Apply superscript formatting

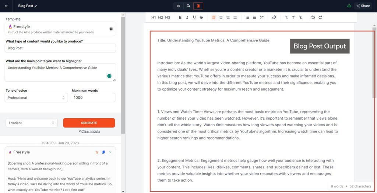293,17
